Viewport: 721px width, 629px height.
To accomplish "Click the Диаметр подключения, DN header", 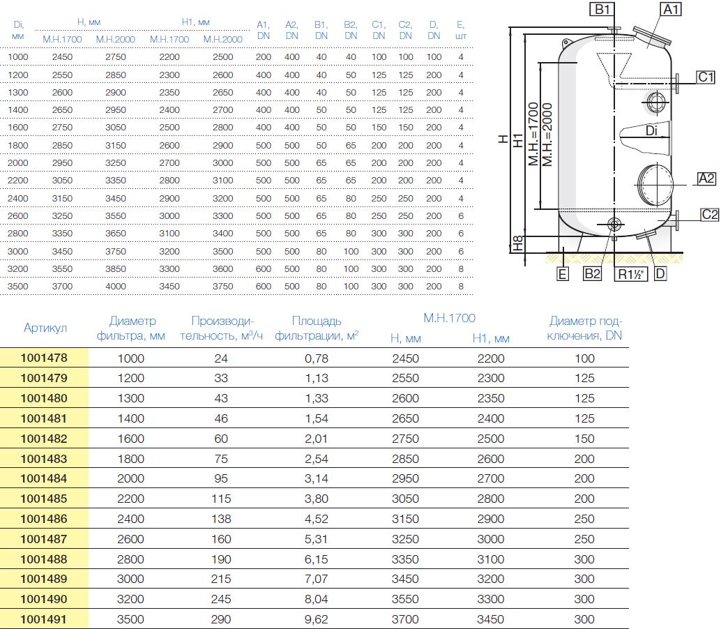I will (x=585, y=328).
